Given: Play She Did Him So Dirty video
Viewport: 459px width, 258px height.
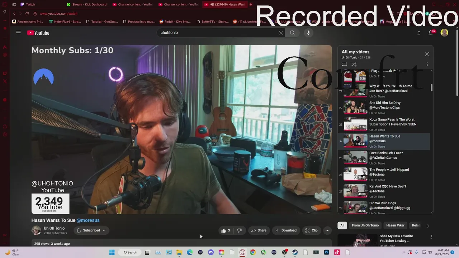Looking at the screenshot, I should [384, 107].
